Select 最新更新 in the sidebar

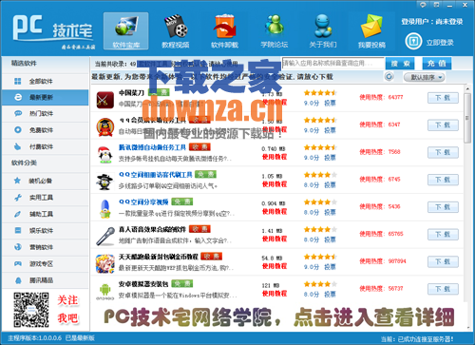click(45, 97)
